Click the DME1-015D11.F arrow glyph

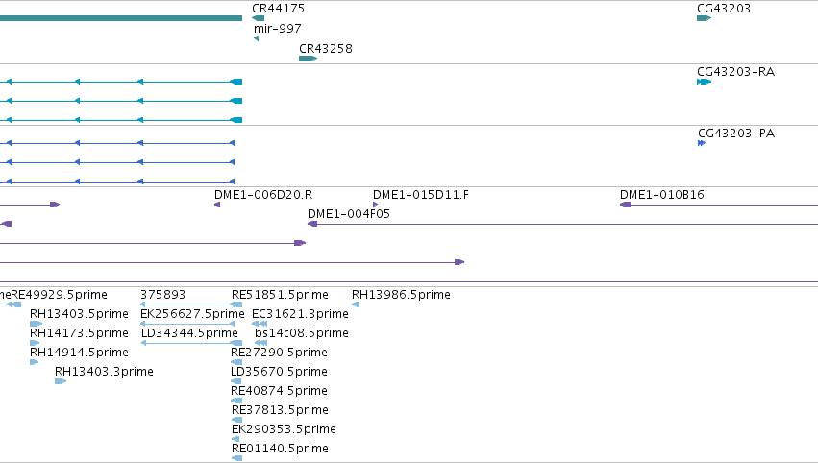(x=375, y=205)
